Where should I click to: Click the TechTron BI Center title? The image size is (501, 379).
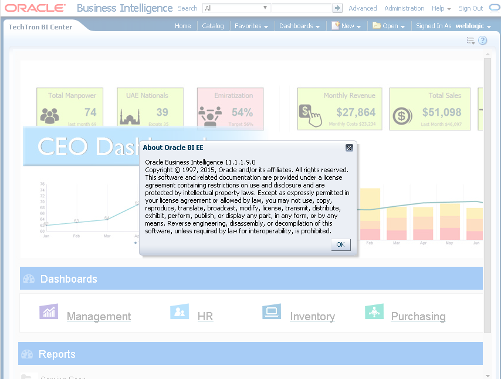coord(40,27)
